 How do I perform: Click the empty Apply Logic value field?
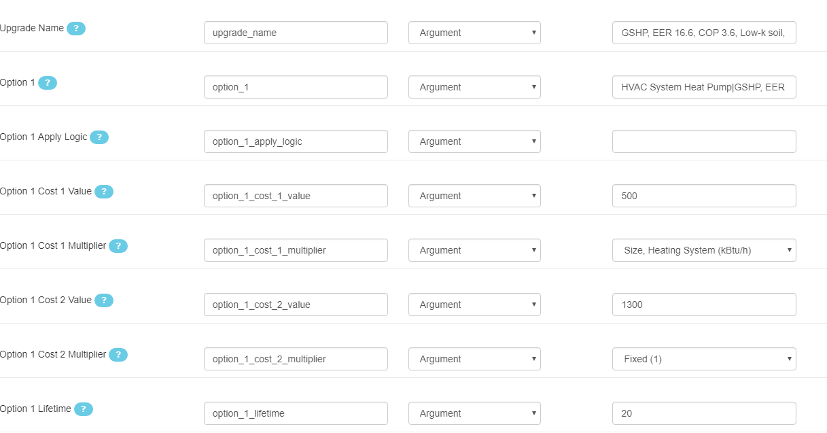(704, 141)
